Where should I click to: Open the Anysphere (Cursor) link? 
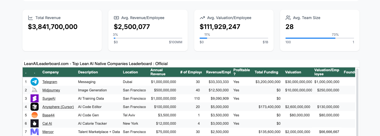(58, 107)
